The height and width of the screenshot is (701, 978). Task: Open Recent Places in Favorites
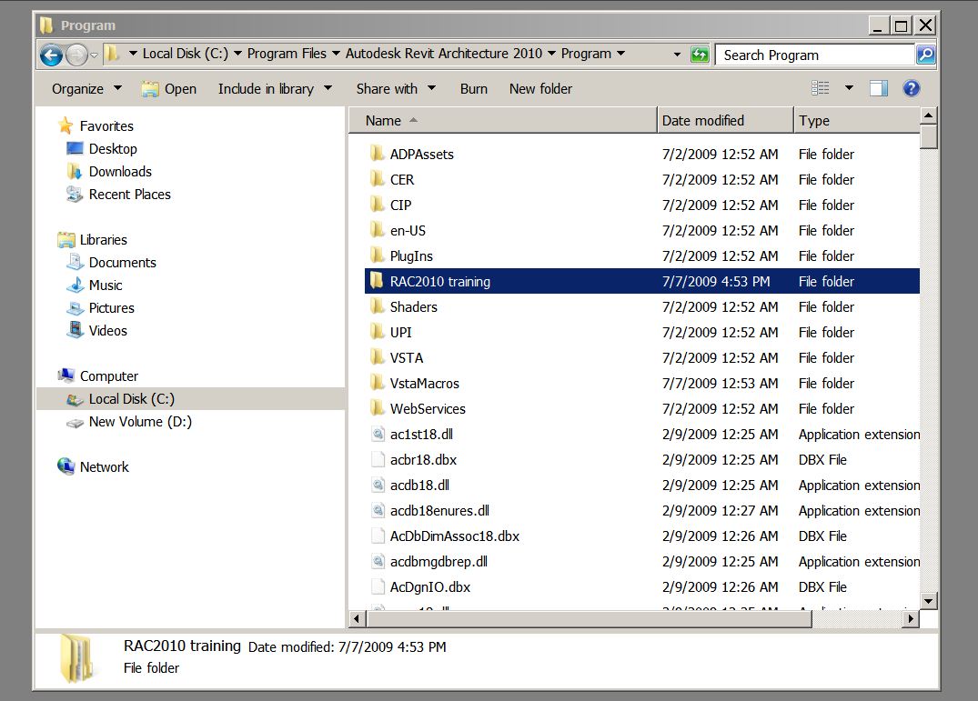tap(129, 195)
